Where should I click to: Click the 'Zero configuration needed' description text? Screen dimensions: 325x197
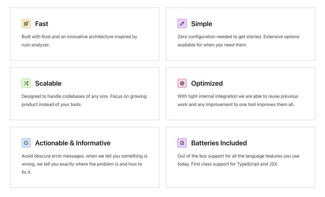point(238,41)
